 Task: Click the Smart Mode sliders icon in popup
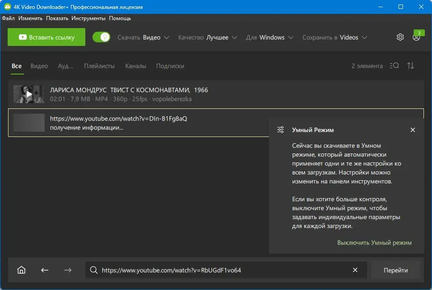pyautogui.click(x=281, y=129)
